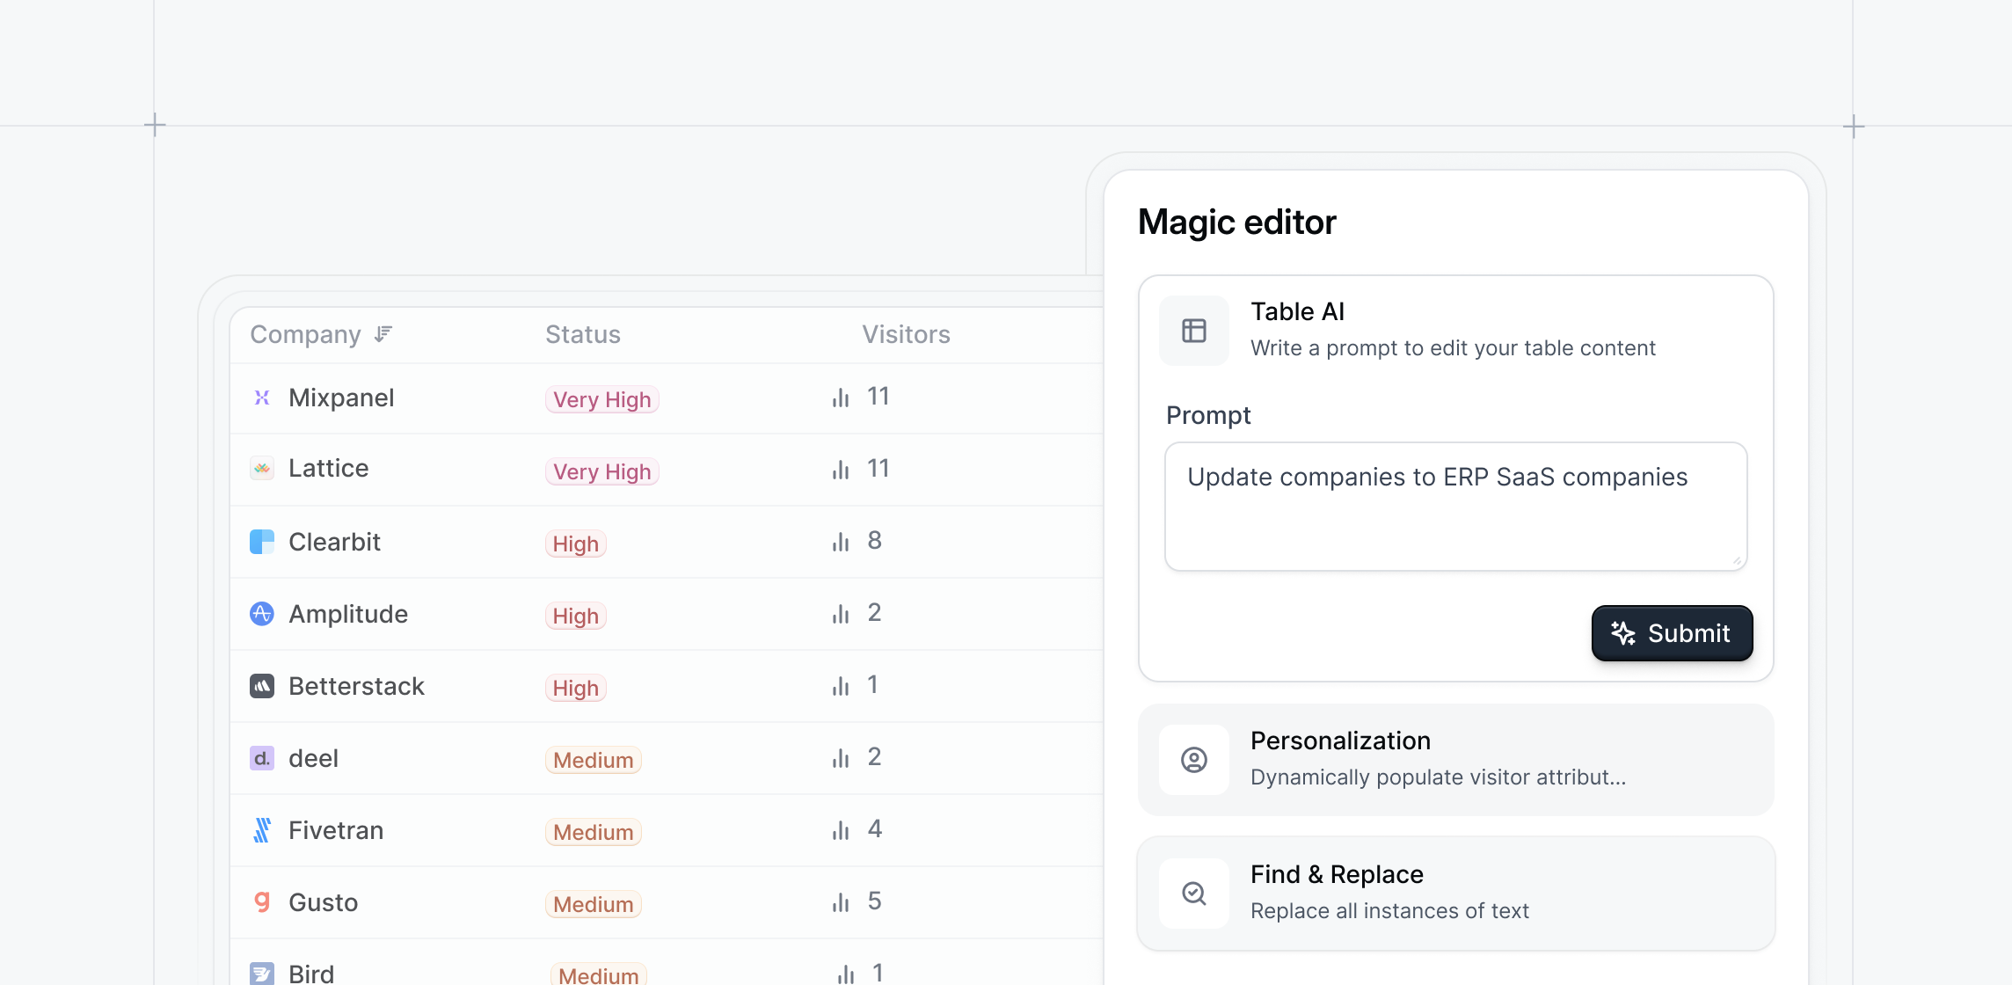Click the visitors bar chart icon for deel
This screenshot has width=2012, height=985.
point(841,758)
